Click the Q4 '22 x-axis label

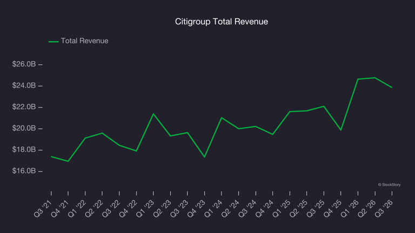(128, 209)
